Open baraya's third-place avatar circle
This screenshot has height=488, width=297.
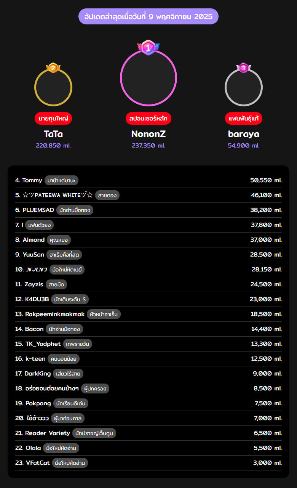[243, 88]
